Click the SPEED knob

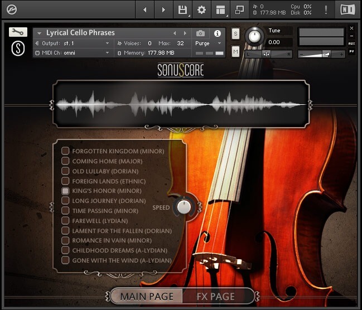183,207
